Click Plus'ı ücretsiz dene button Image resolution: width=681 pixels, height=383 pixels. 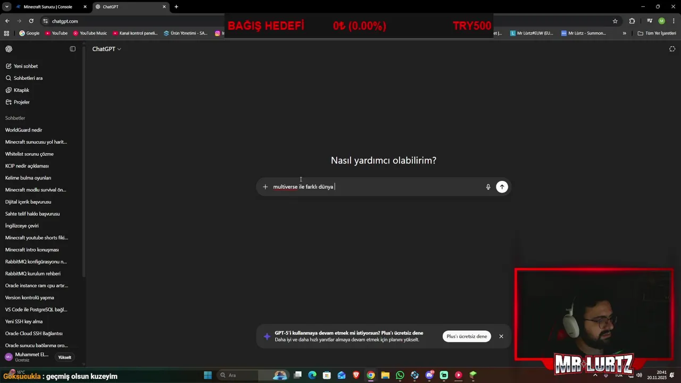tap(467, 336)
